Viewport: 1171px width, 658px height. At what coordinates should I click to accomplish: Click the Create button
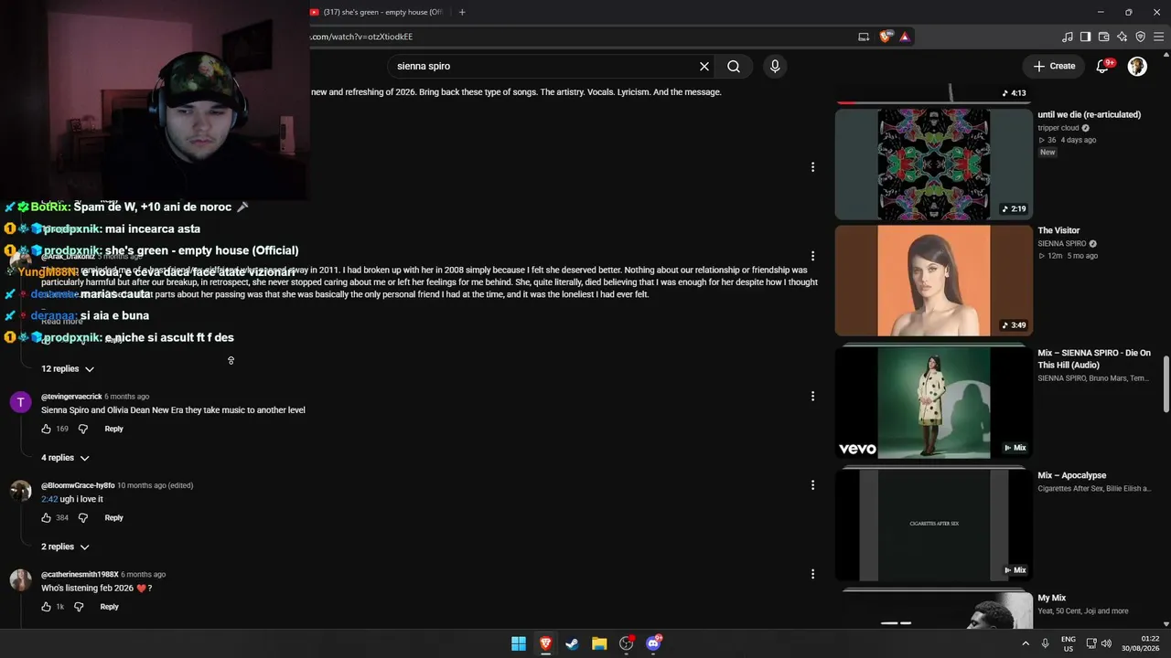[1054, 66]
